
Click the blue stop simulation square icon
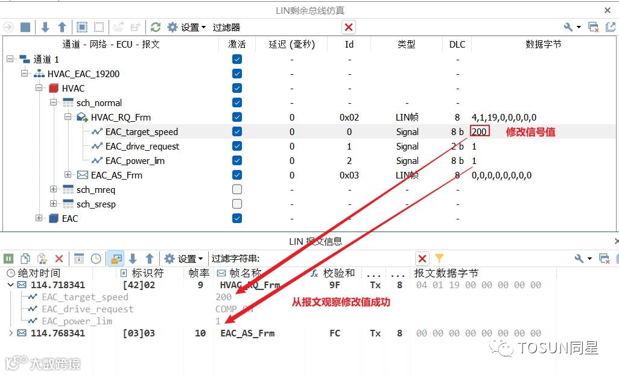pyautogui.click(x=25, y=27)
